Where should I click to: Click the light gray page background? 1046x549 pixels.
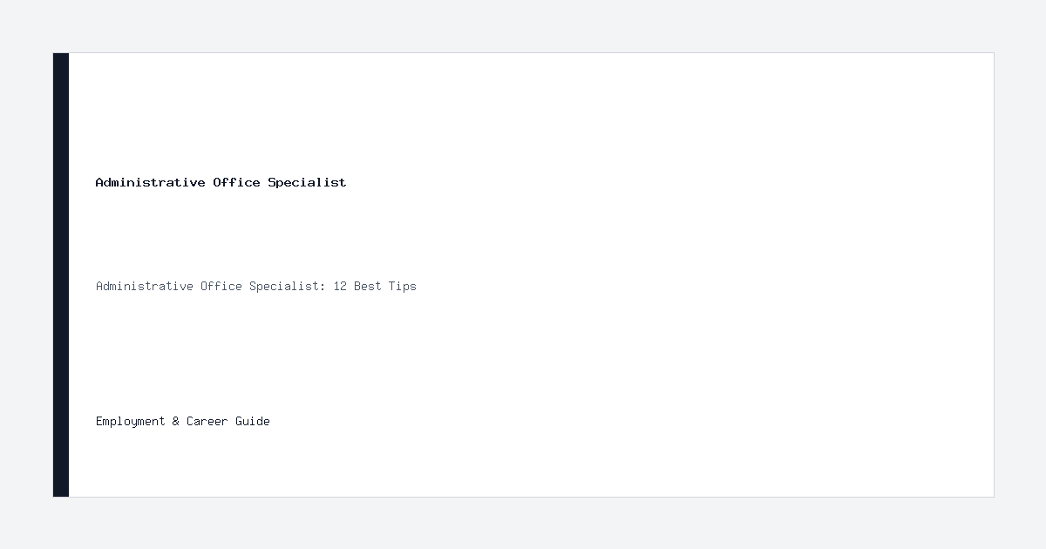coord(523,26)
